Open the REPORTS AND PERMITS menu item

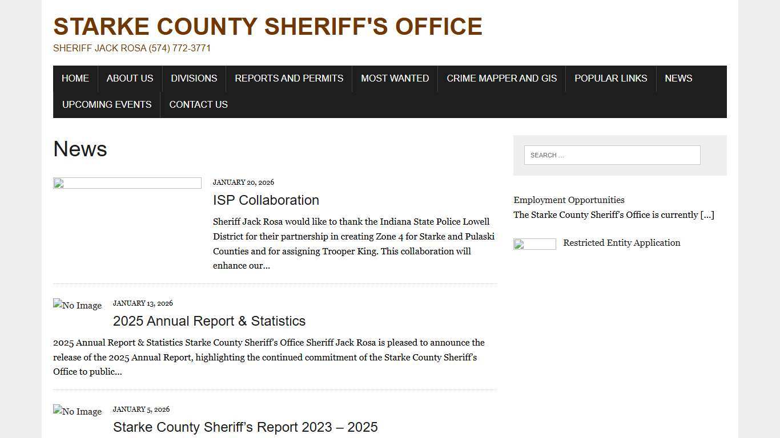[289, 78]
